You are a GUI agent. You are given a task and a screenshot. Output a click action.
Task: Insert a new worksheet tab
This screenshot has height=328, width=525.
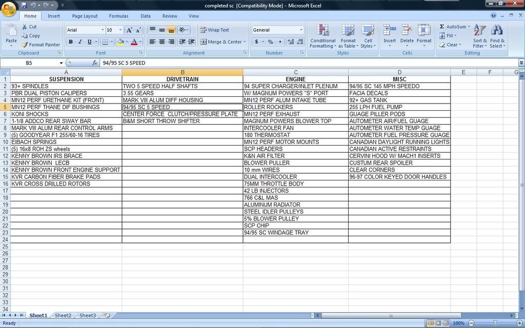(107, 315)
